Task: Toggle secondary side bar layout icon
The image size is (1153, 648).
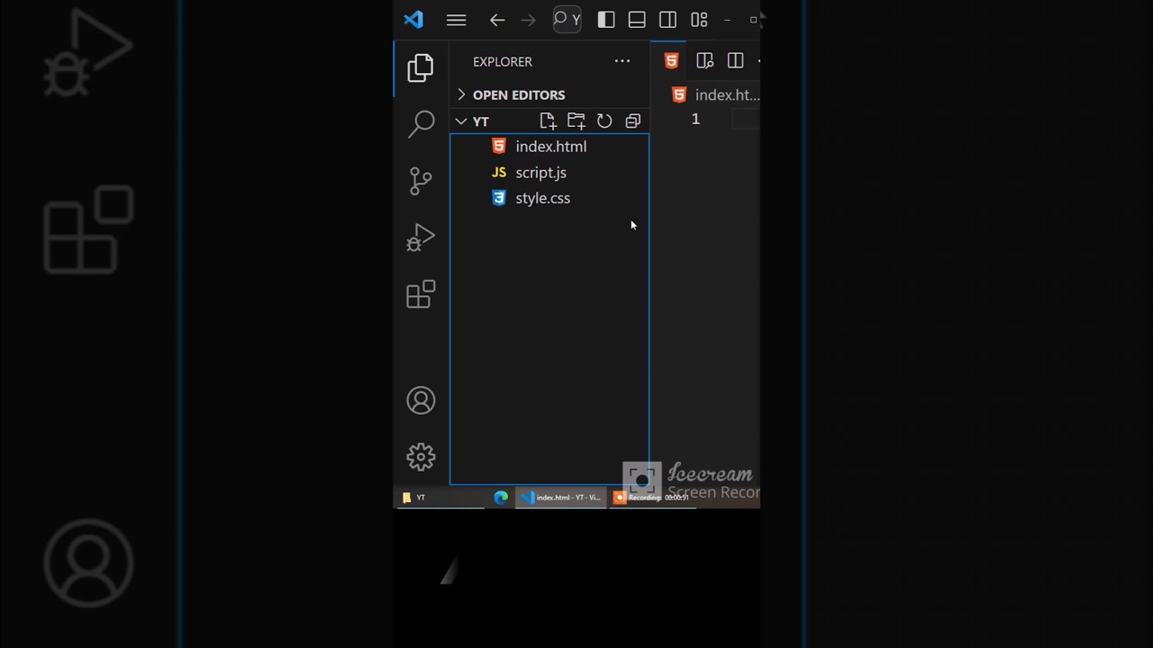Action: coord(667,20)
